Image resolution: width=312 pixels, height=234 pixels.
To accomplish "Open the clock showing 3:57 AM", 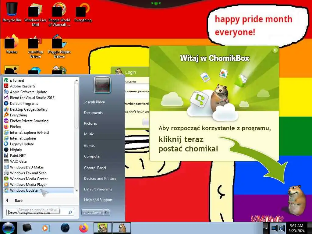I will (x=296, y=228).
